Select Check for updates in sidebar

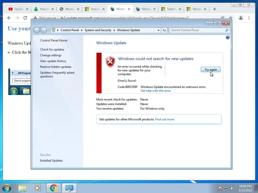tap(52, 50)
